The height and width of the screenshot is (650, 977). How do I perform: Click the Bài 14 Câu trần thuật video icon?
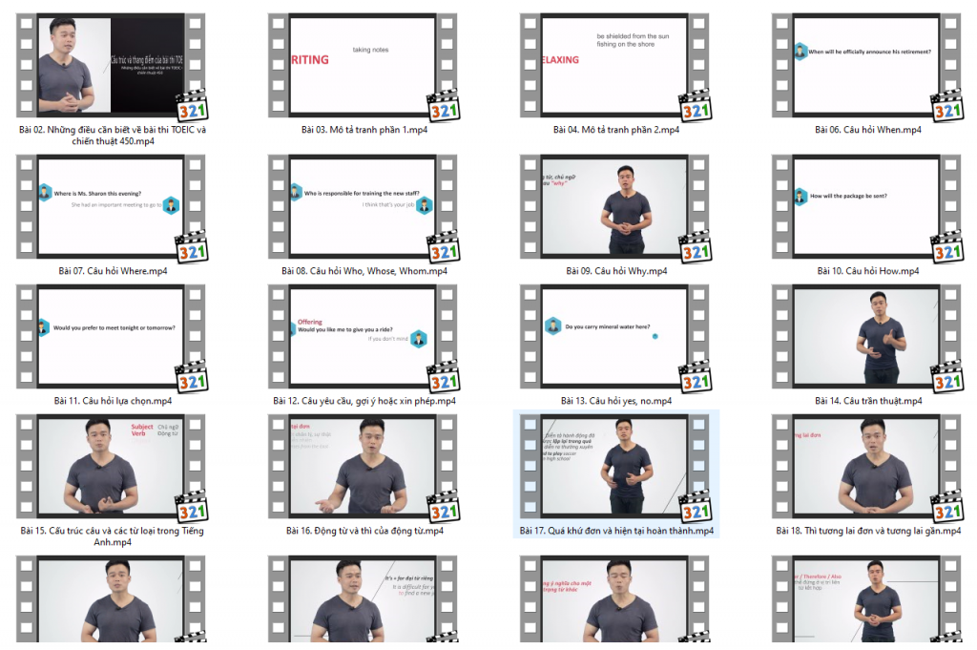click(867, 337)
